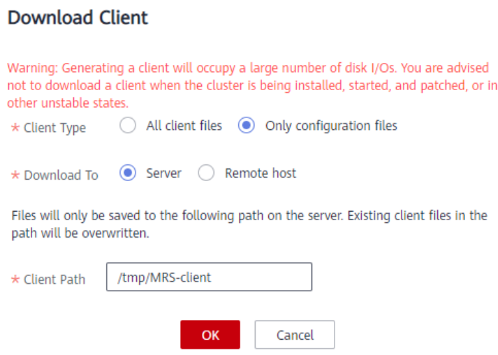Click the required asterisk beside Client Type
Viewport: 498px width, 355px height.
coord(15,128)
